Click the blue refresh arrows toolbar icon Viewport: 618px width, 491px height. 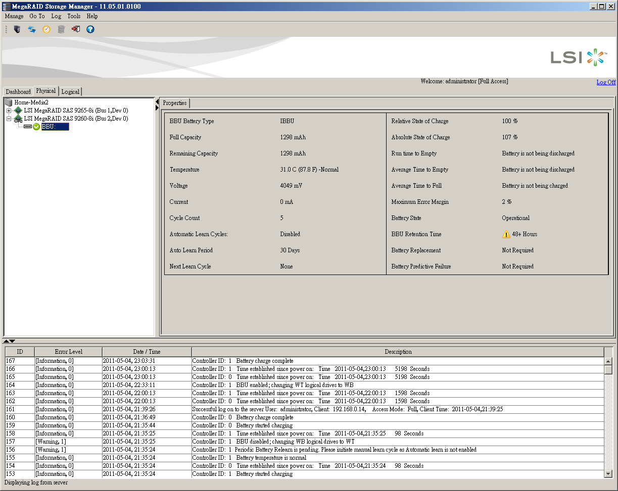click(x=32, y=29)
